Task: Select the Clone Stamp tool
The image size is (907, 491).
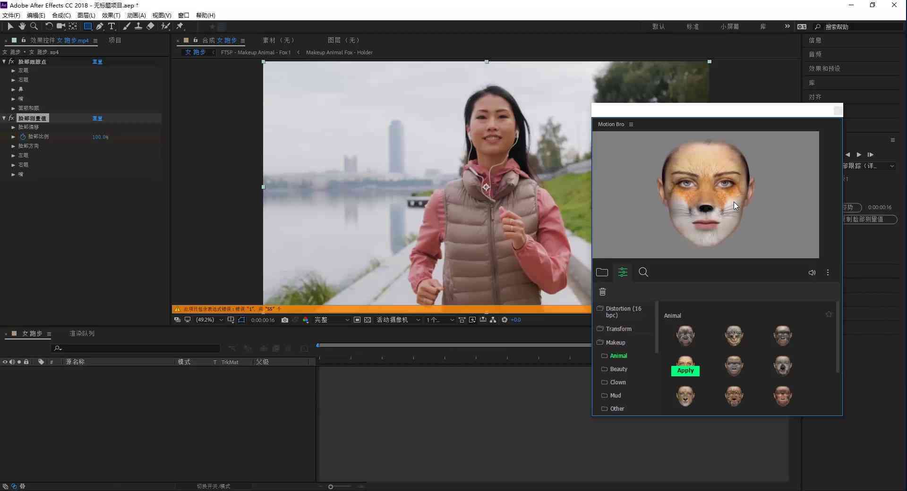Action: pyautogui.click(x=138, y=26)
